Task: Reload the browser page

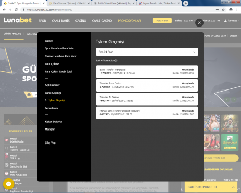Action: (16, 10)
